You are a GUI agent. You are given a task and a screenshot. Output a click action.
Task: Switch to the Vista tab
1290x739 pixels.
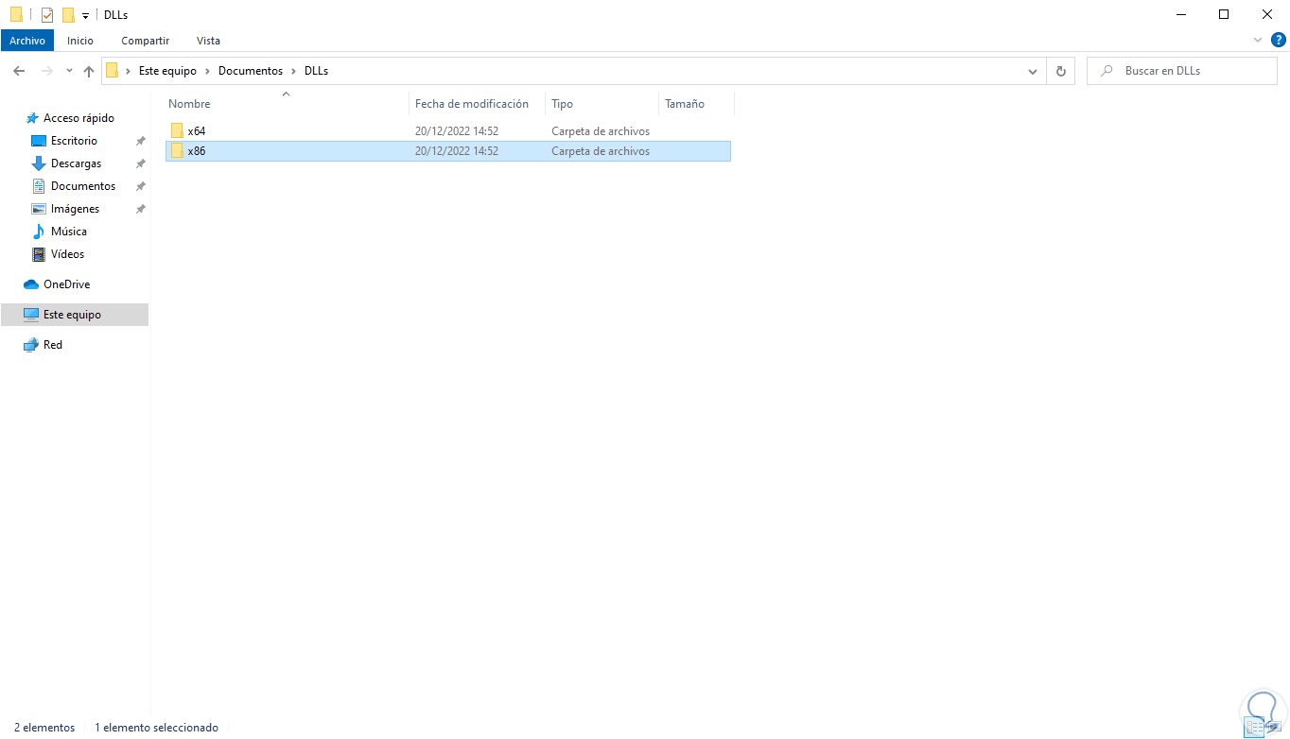[208, 41]
